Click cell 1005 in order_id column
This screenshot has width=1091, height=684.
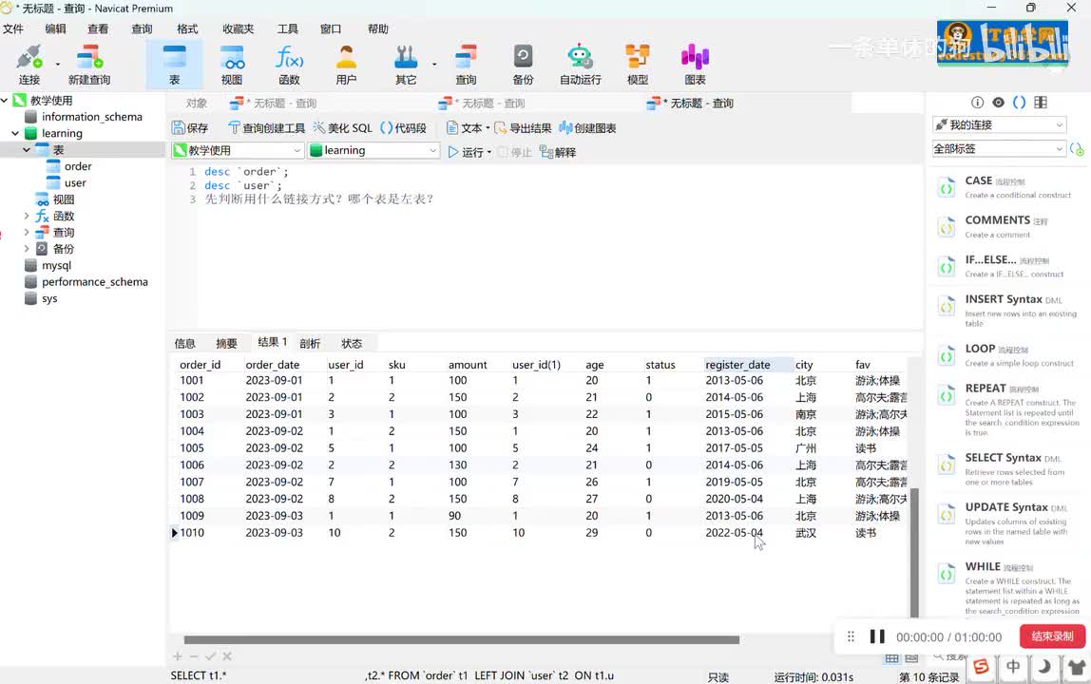click(192, 448)
